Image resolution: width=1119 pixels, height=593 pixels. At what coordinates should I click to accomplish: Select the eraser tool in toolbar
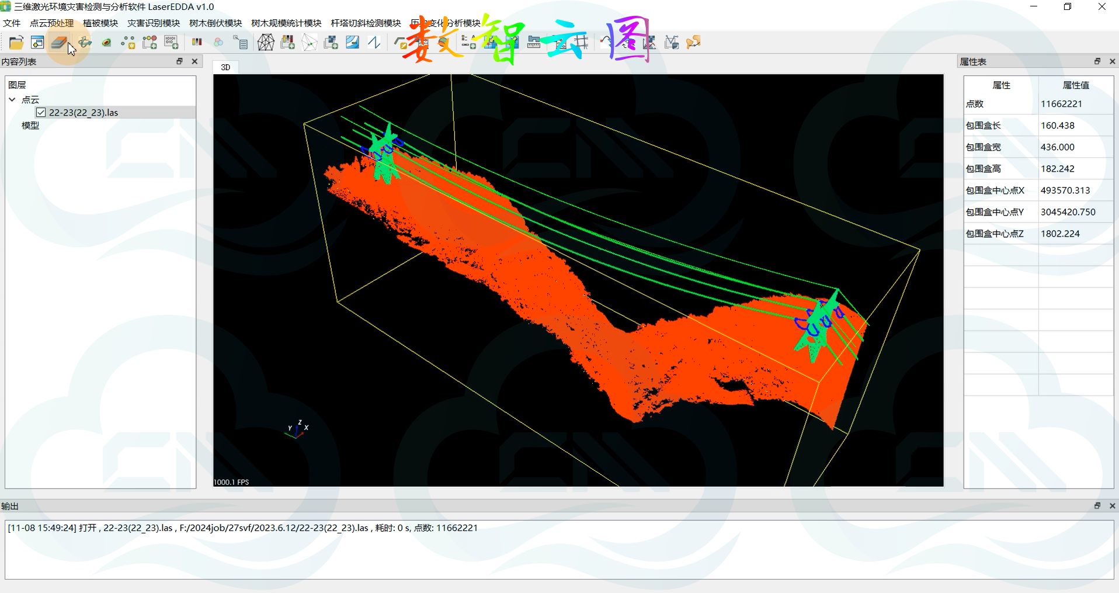58,42
